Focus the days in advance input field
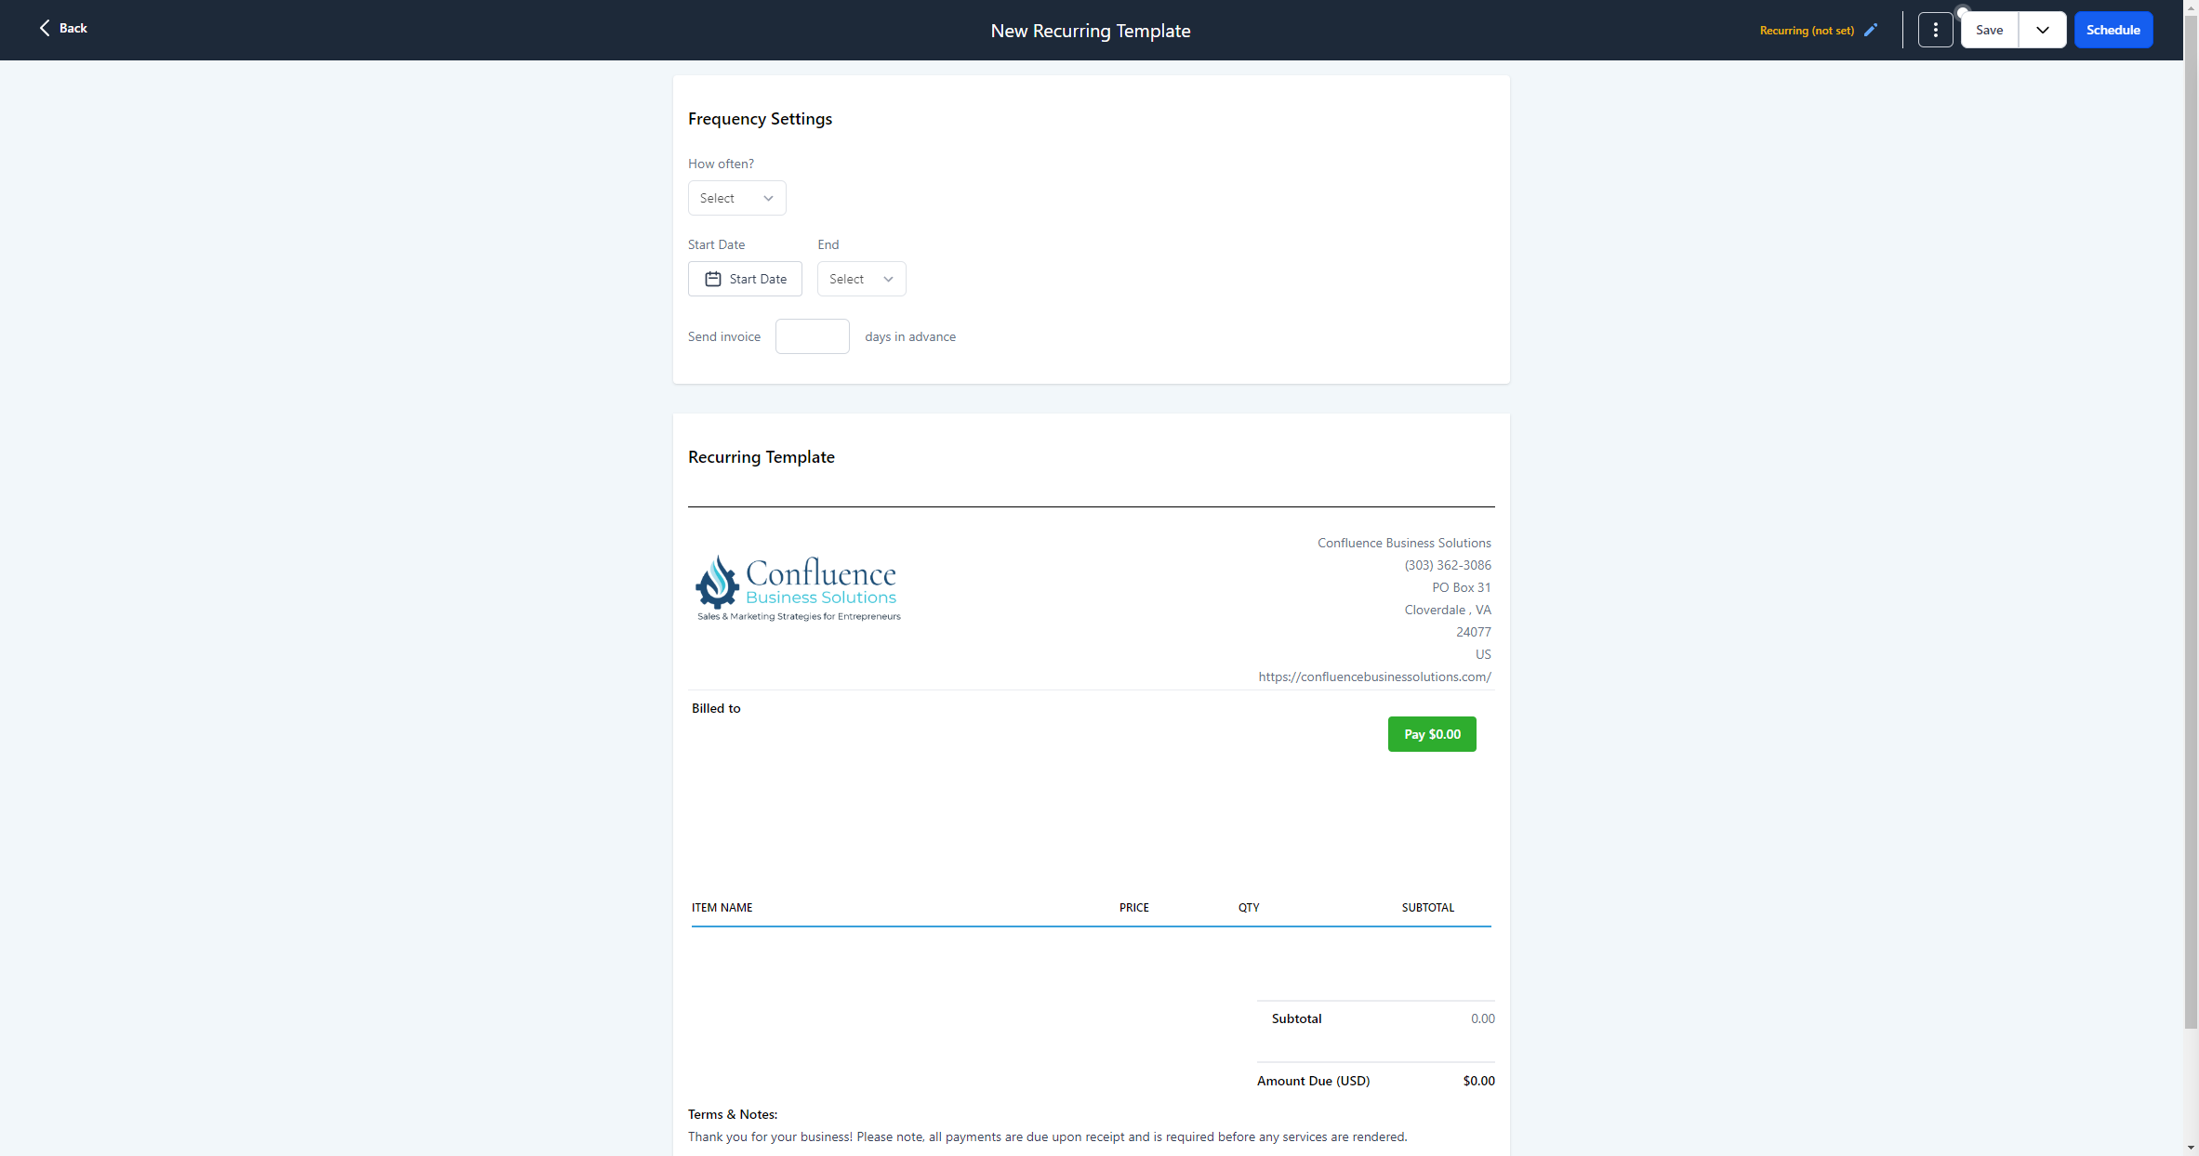Screen dimensions: 2199x1156 pyautogui.click(x=812, y=336)
